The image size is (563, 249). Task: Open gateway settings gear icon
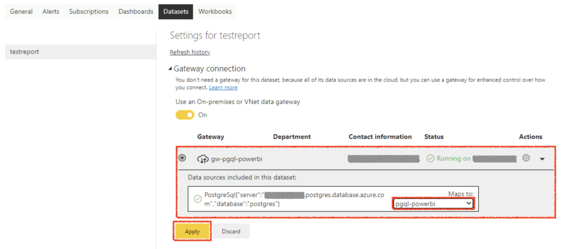(x=526, y=158)
